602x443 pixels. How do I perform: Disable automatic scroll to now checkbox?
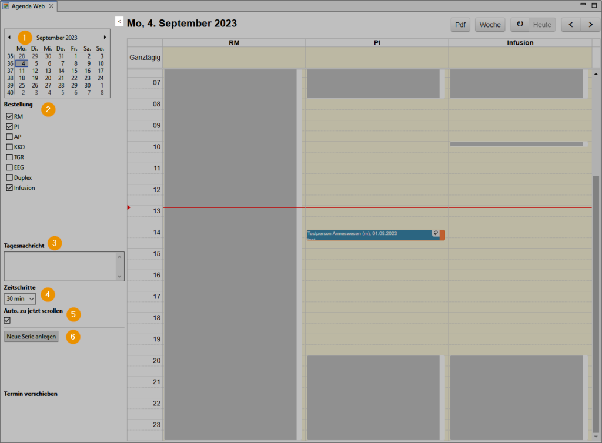[x=7, y=320]
